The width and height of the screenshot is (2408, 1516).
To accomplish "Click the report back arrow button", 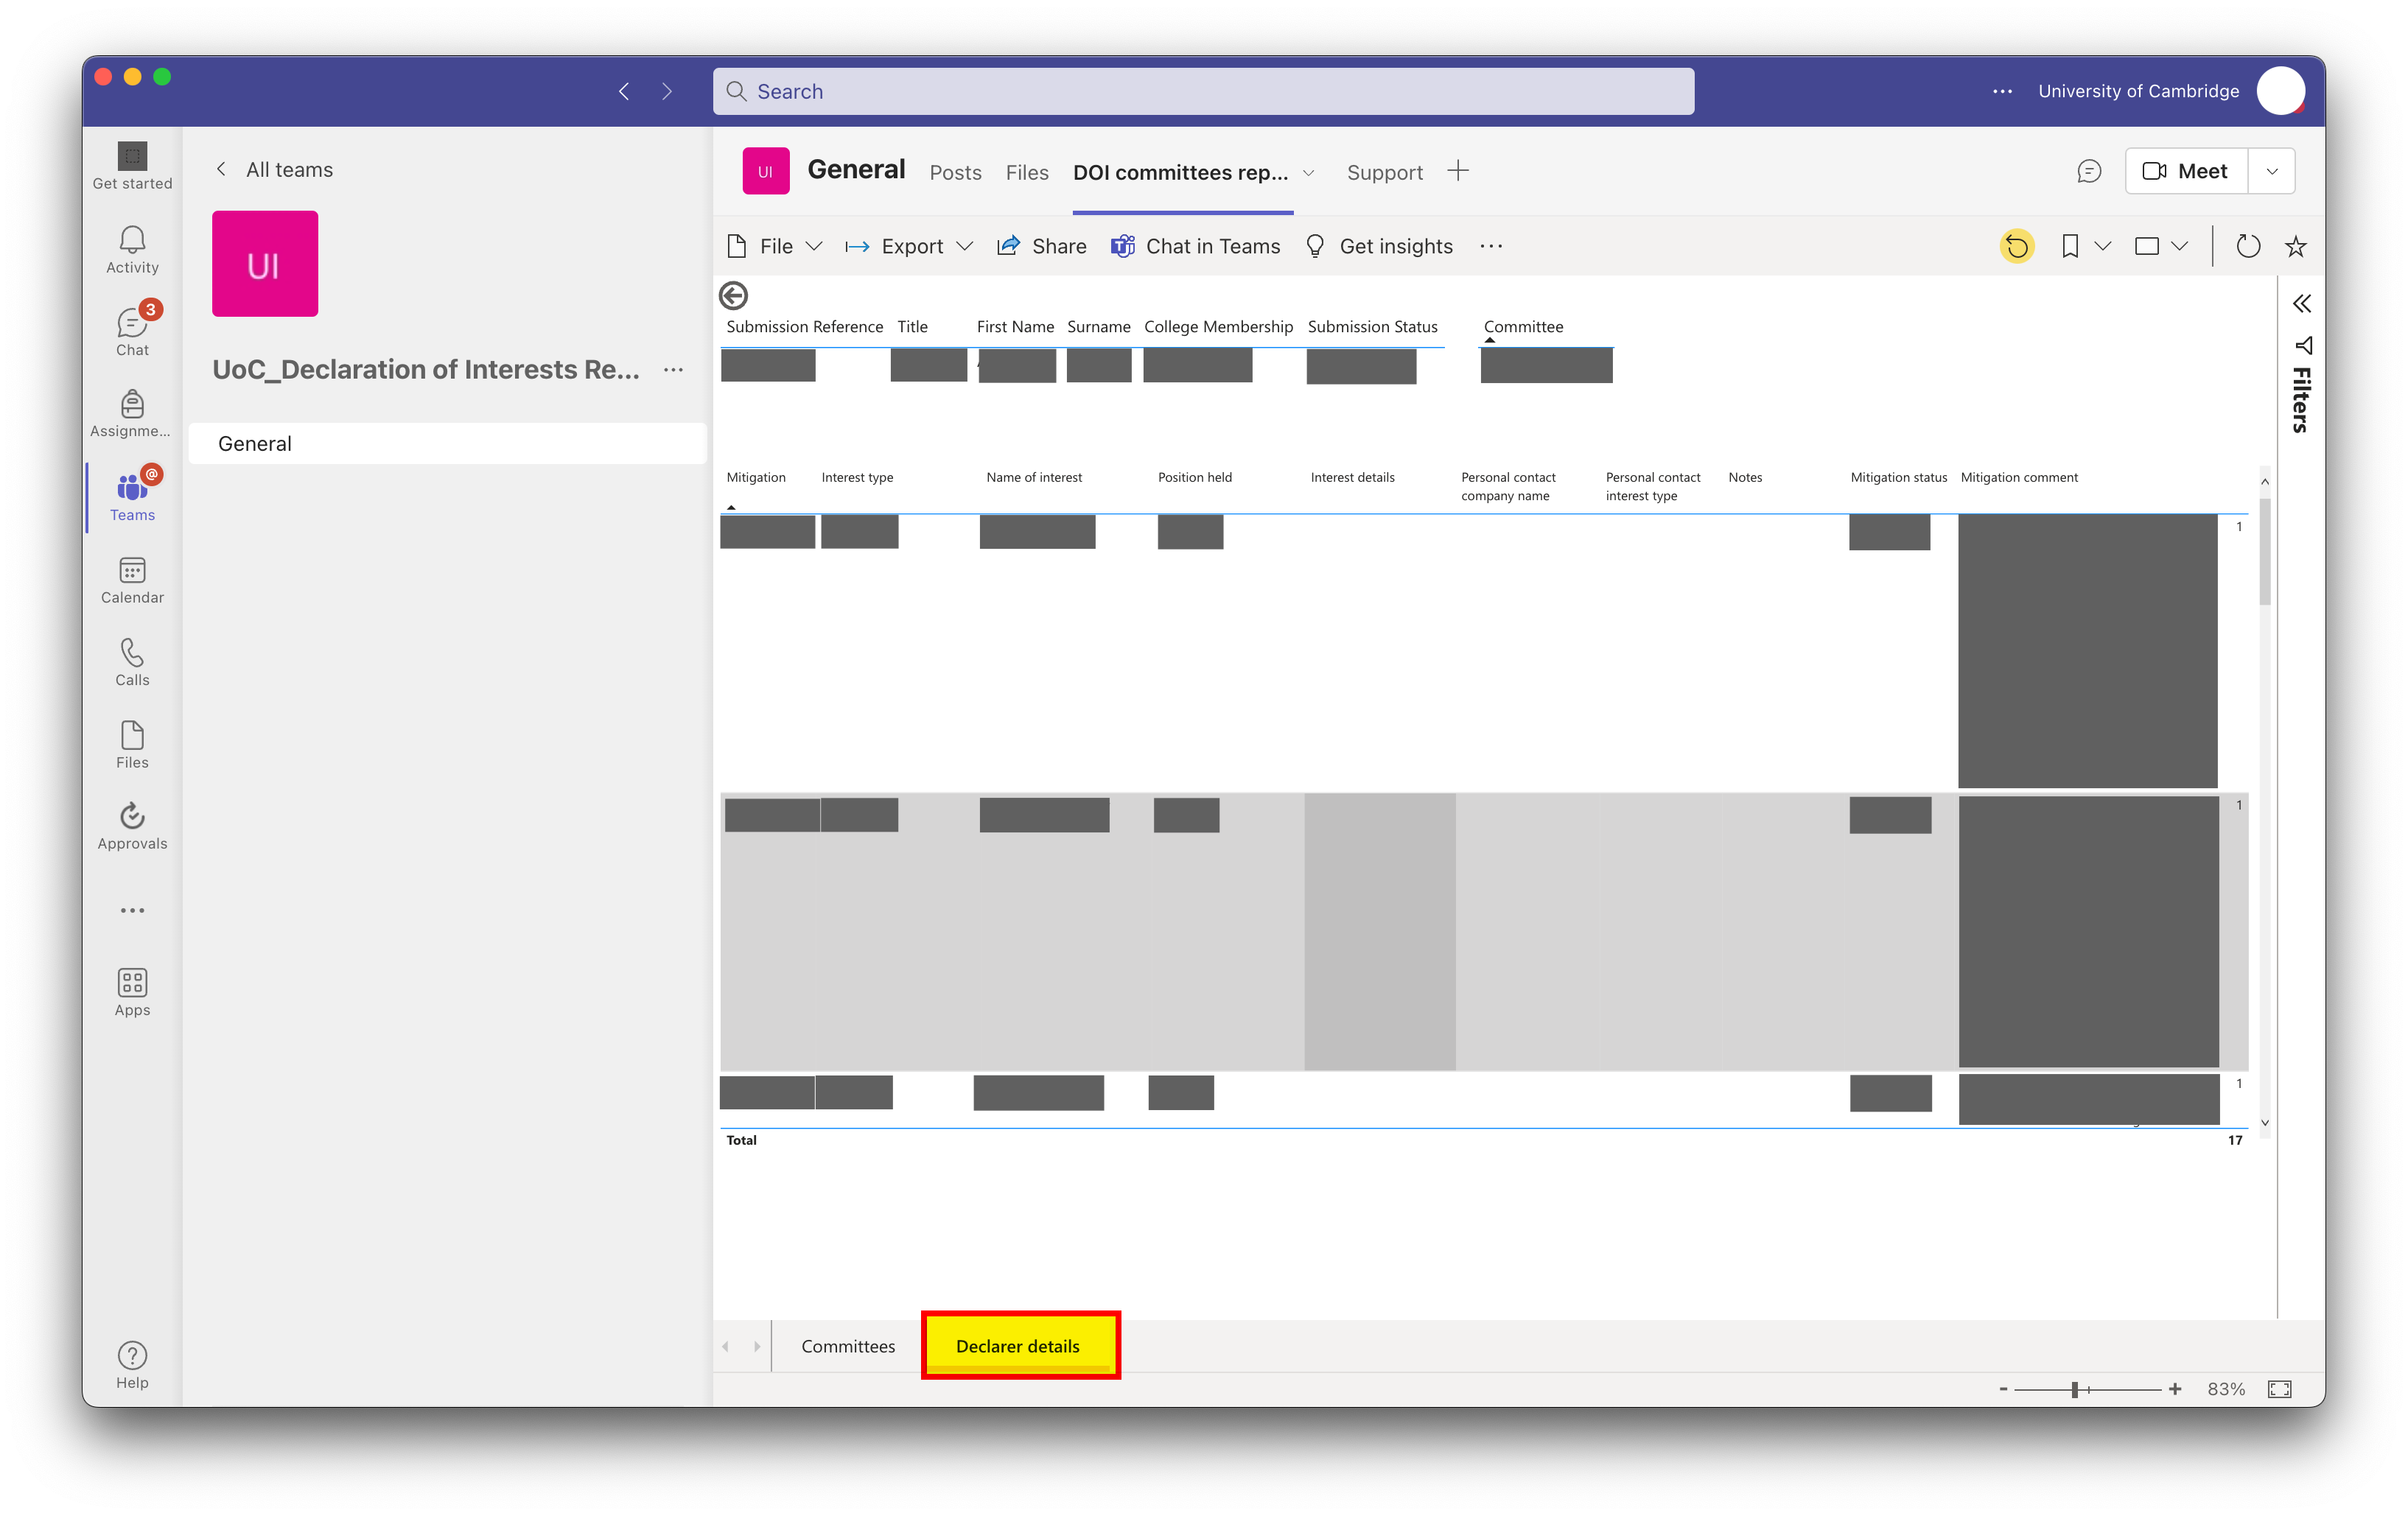I will click(733, 295).
